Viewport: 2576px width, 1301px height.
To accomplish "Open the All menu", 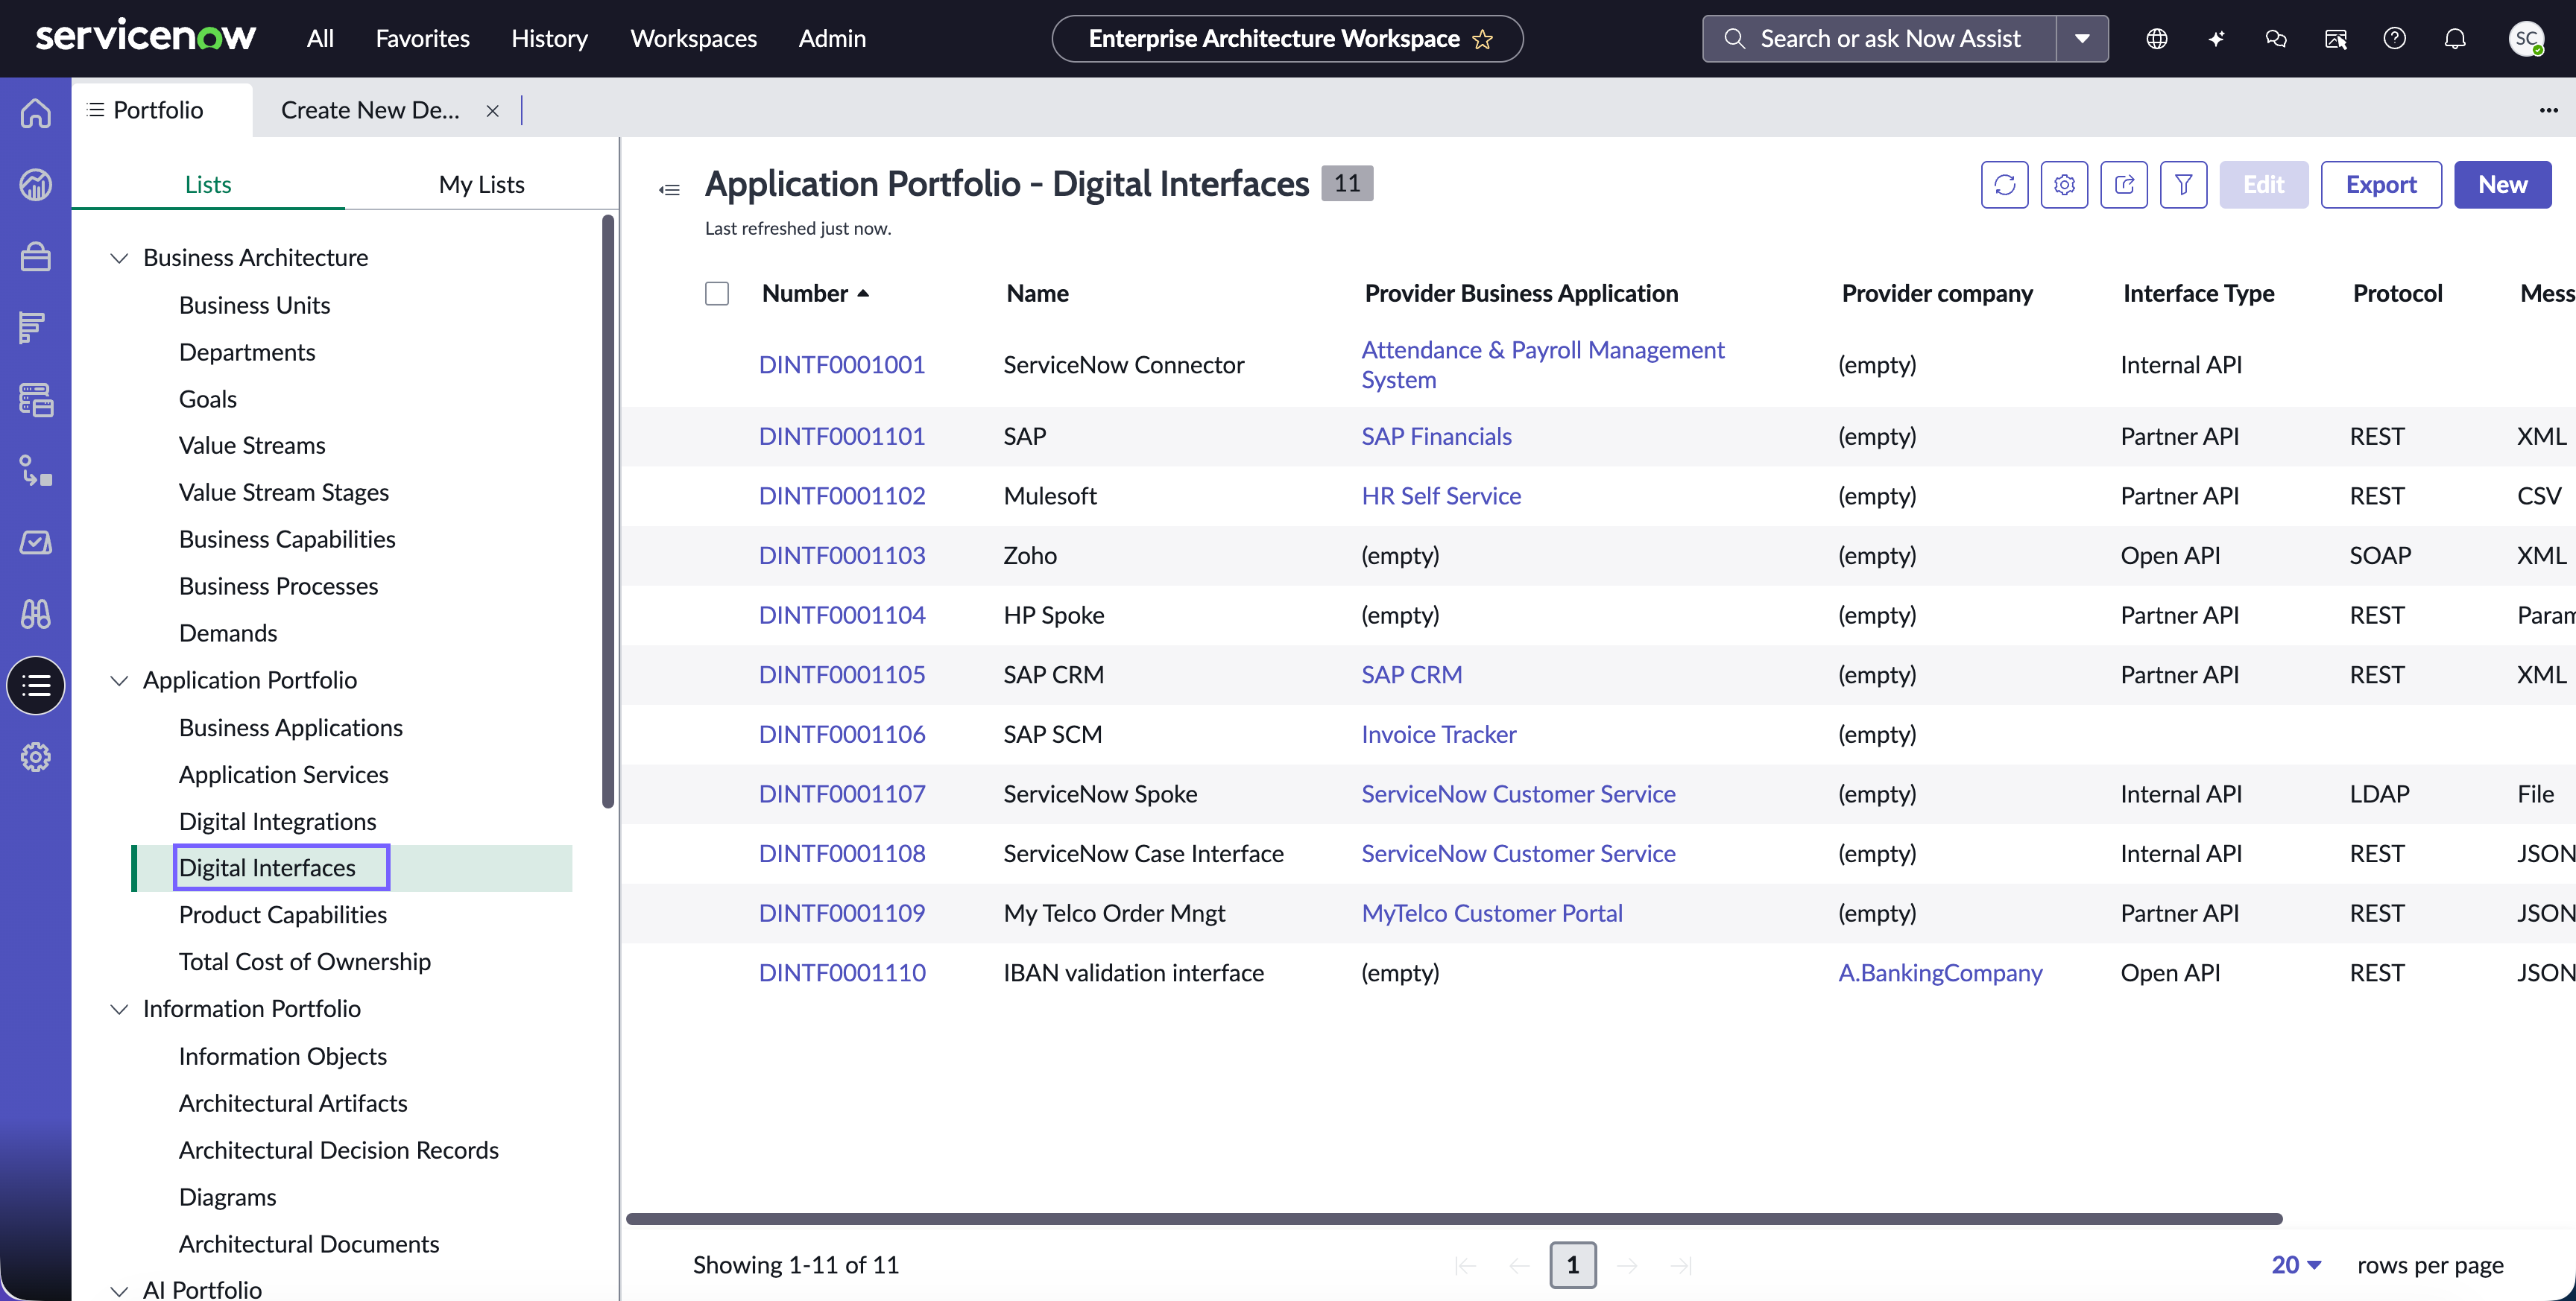I will click(320, 39).
